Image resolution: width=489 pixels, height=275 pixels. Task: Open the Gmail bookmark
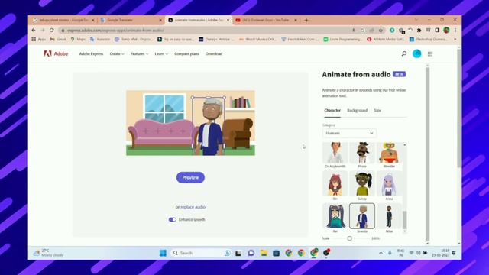58,39
